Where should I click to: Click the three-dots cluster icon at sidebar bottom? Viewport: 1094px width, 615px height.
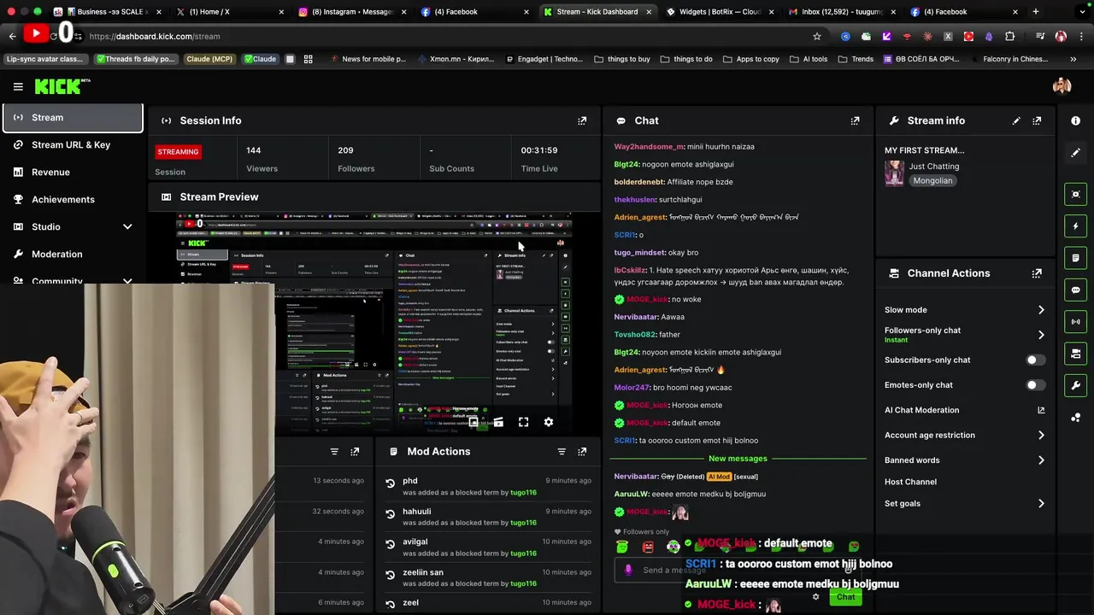1075,418
